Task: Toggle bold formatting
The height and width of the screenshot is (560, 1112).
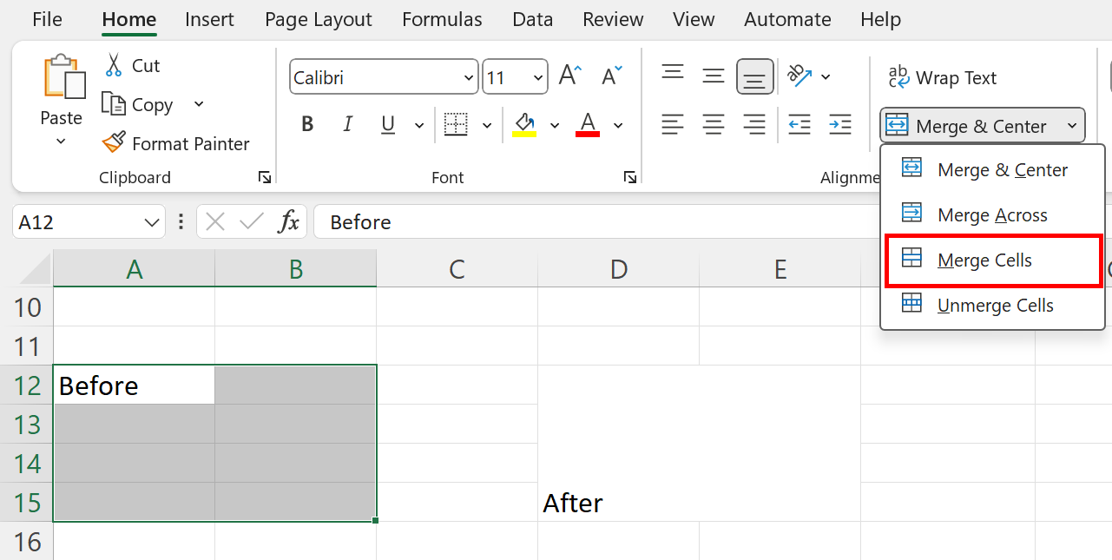Action: [x=307, y=125]
